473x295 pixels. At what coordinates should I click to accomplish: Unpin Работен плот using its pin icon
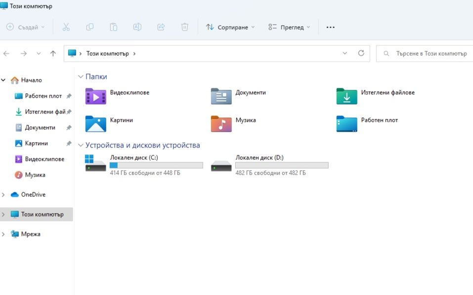[69, 96]
